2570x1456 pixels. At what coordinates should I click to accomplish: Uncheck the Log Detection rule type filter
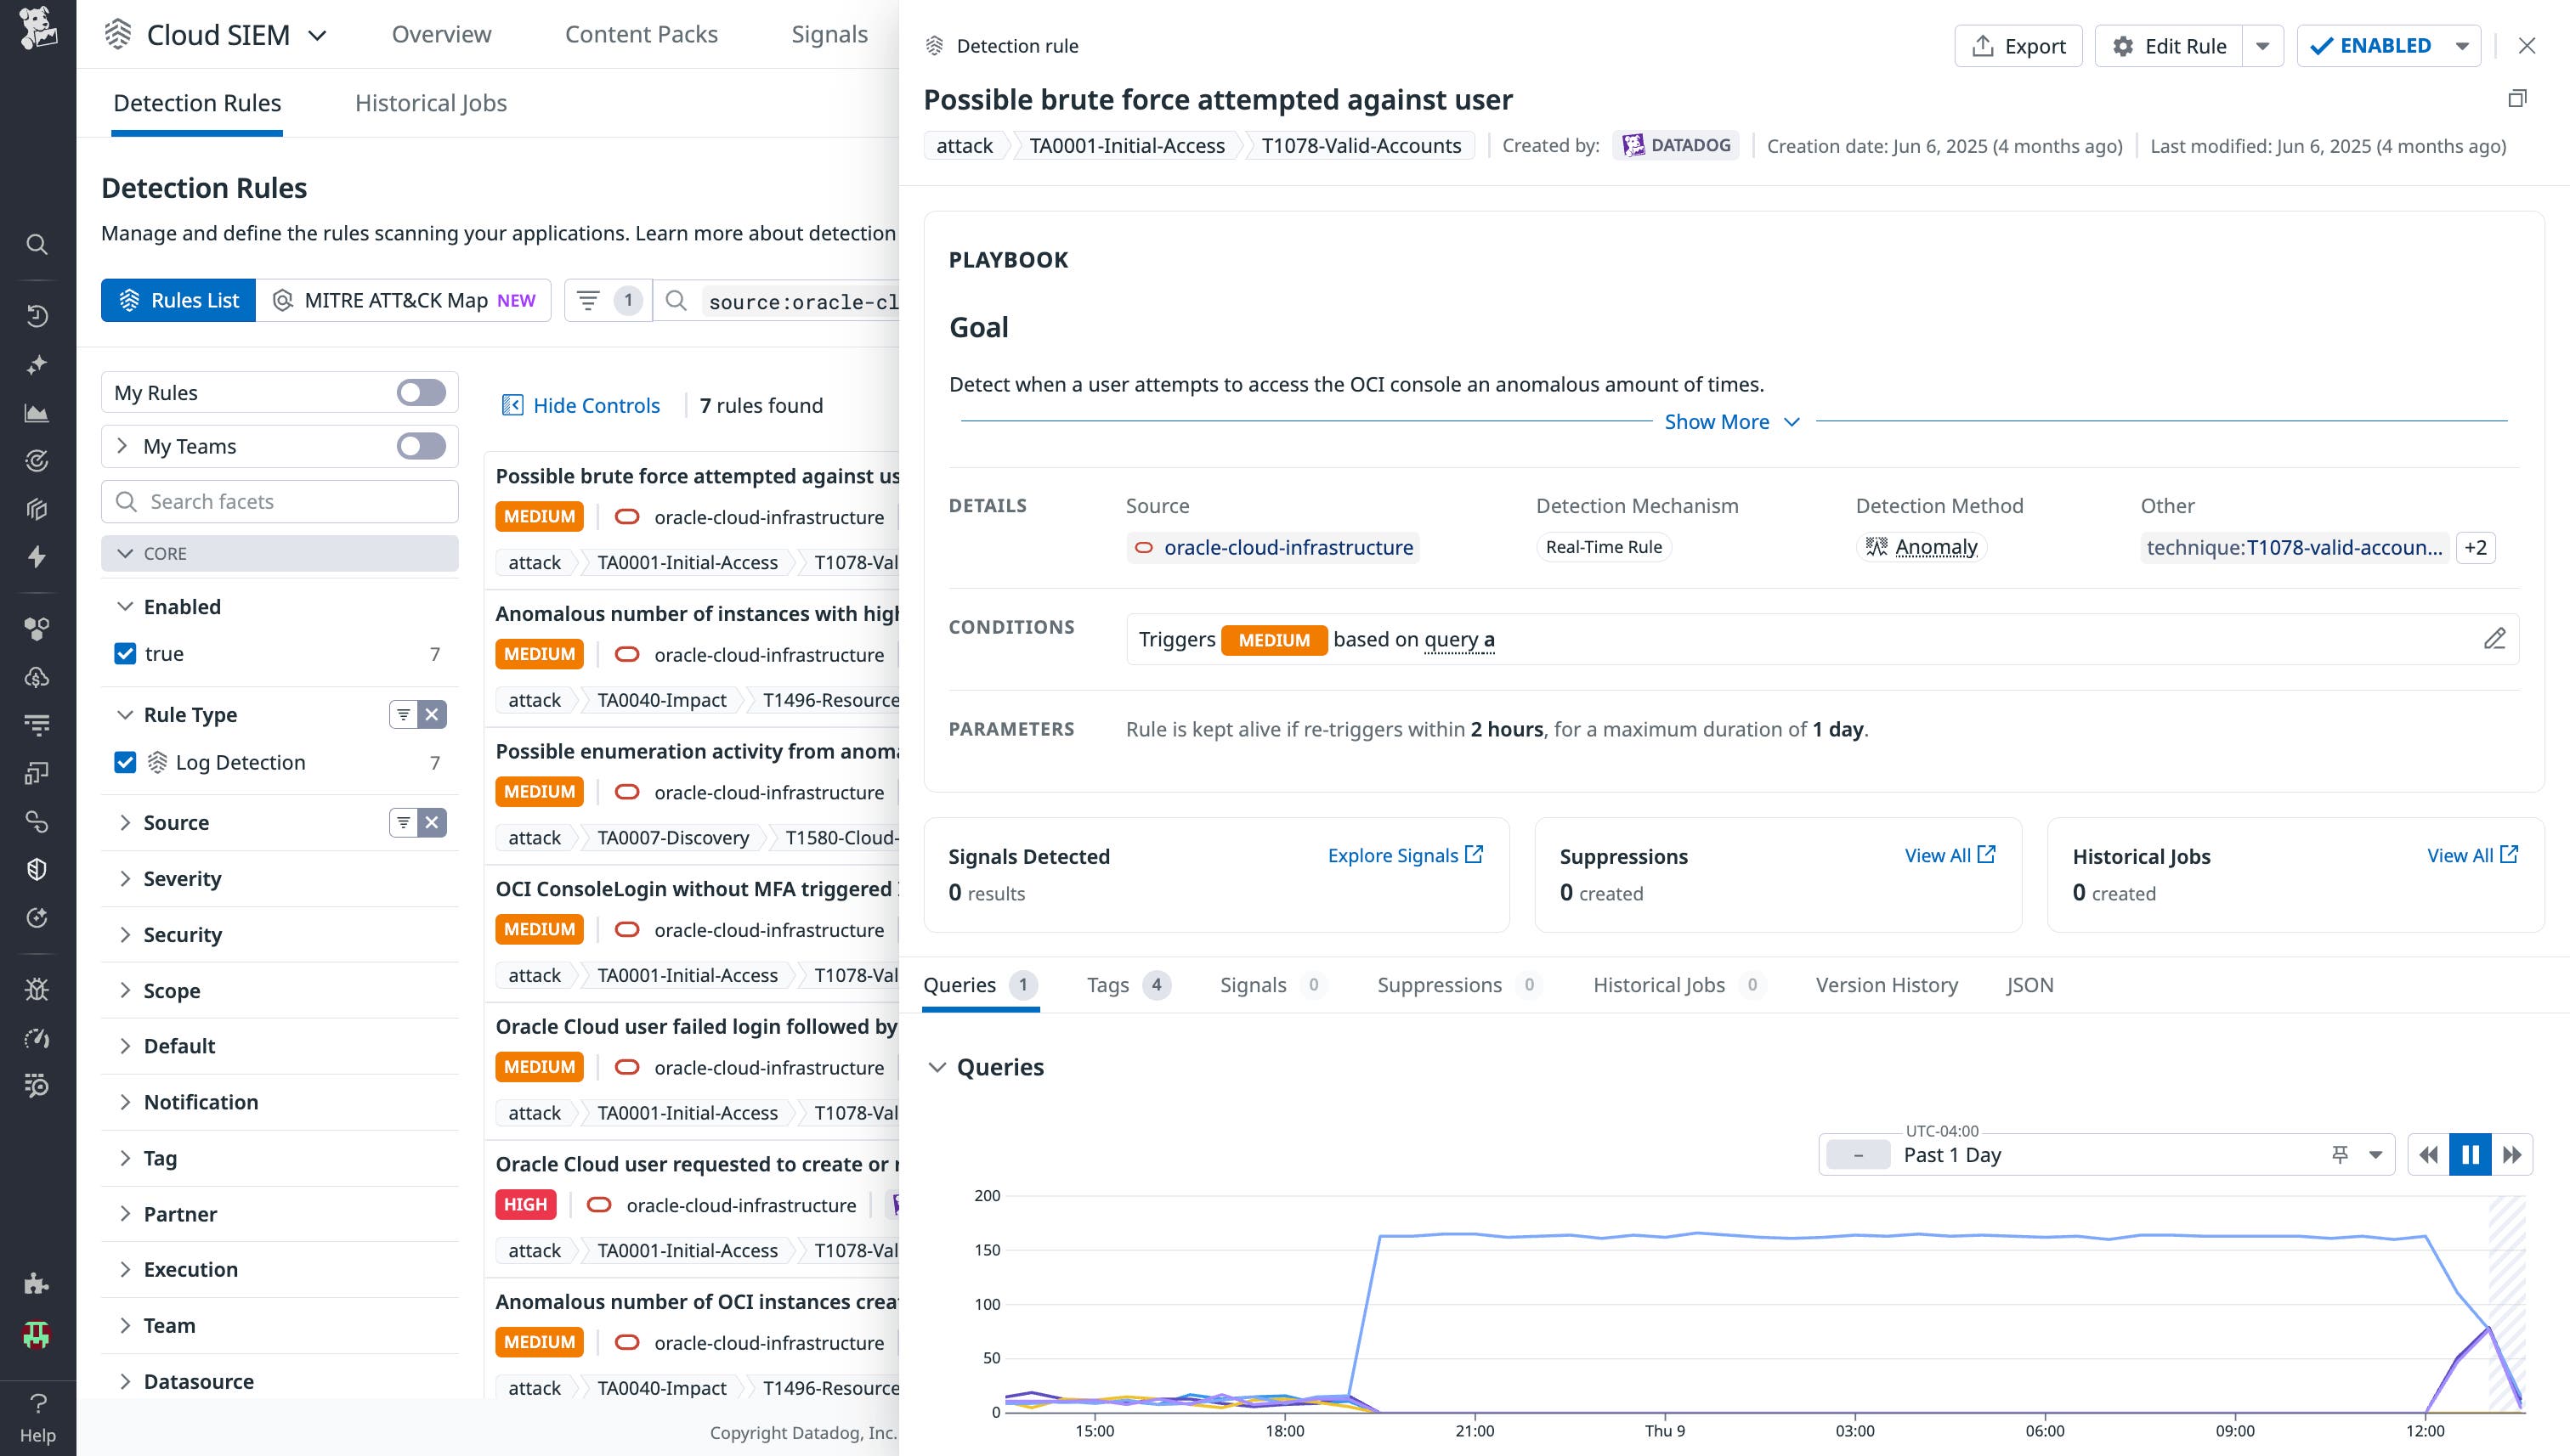[125, 762]
